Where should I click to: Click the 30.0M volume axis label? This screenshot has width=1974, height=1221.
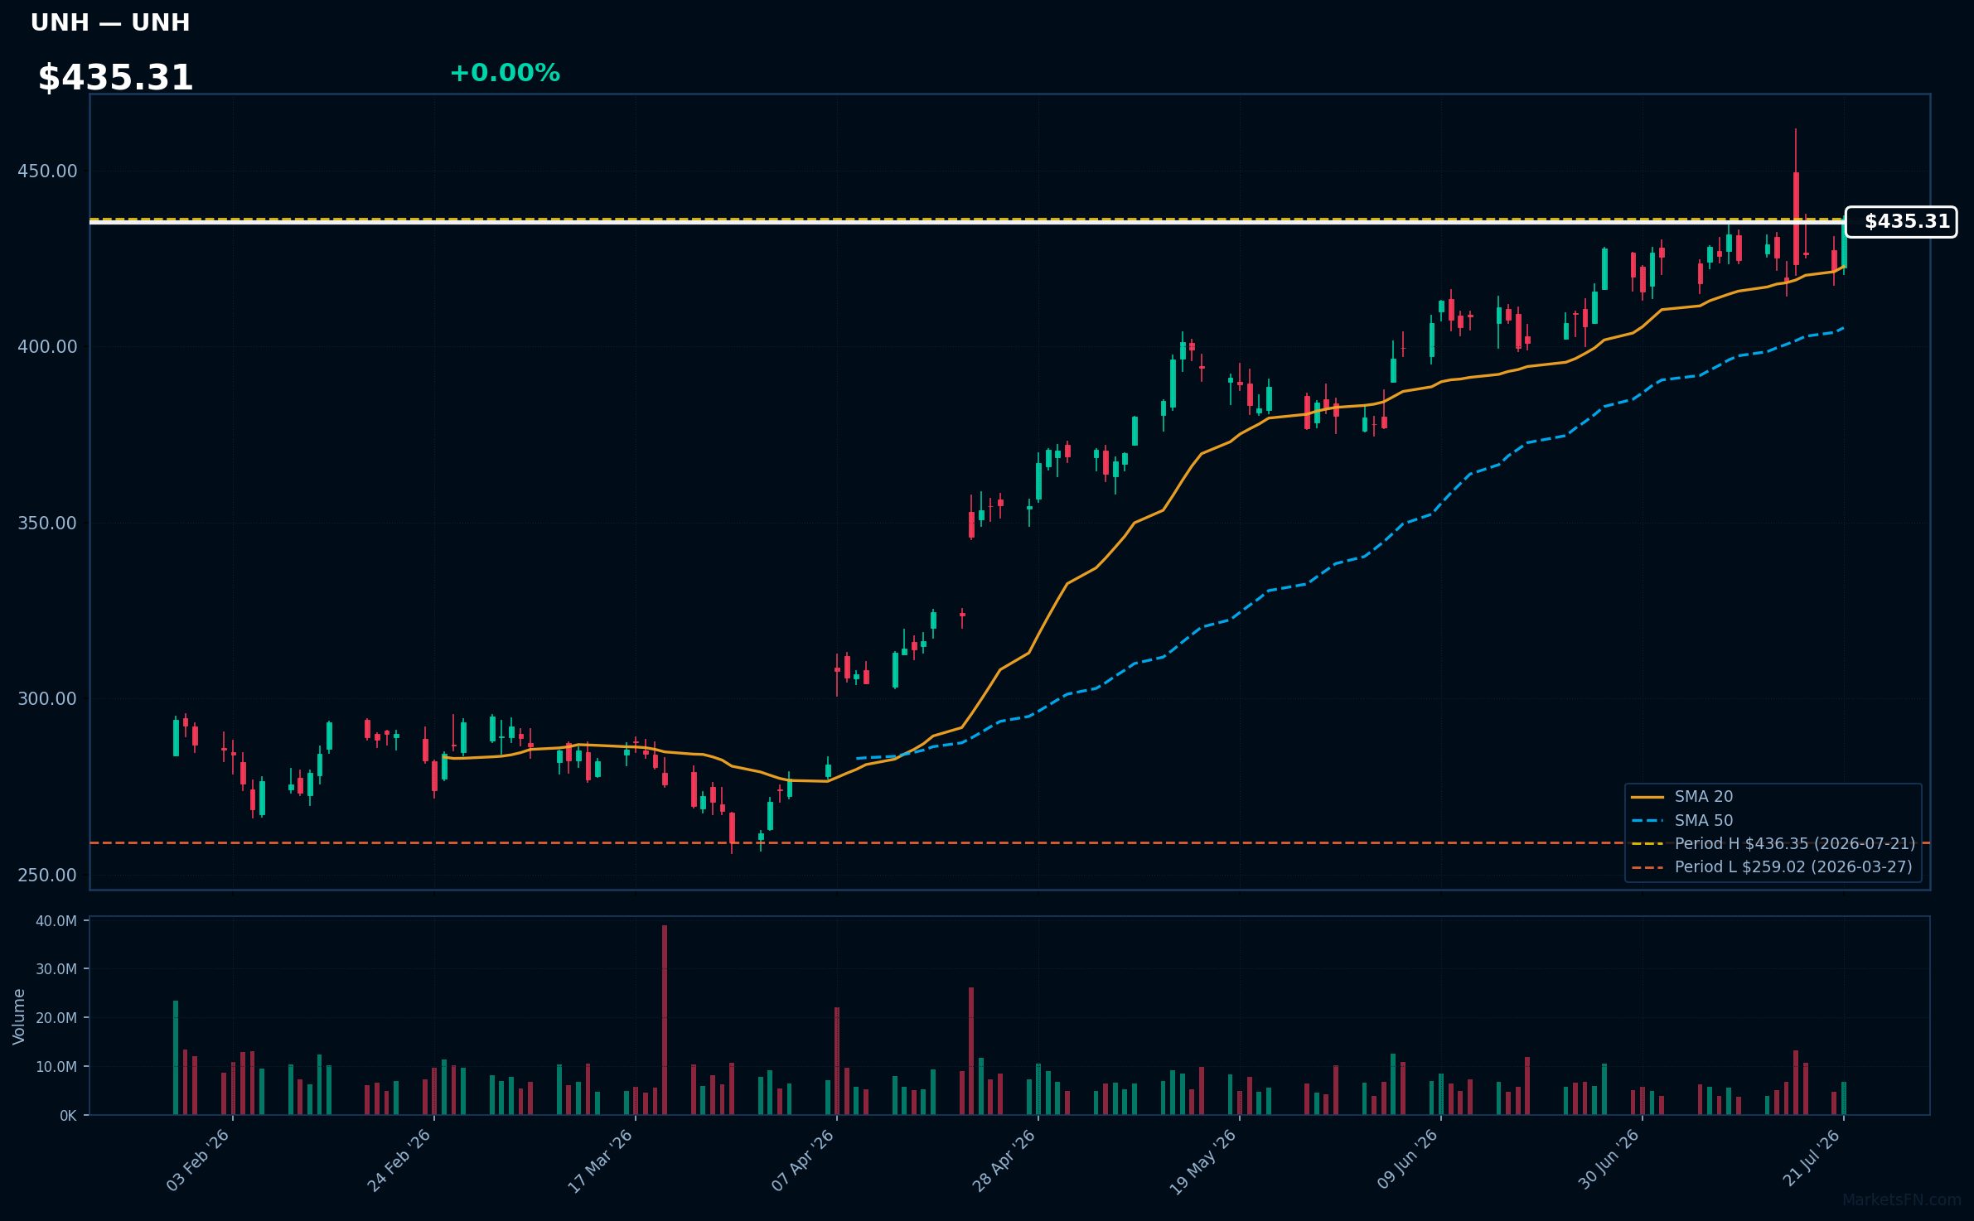tap(56, 969)
